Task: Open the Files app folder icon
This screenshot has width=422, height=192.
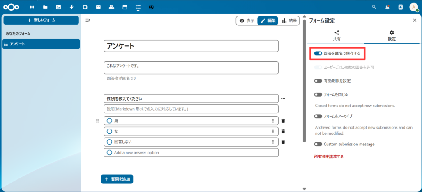Action: coord(45,7)
